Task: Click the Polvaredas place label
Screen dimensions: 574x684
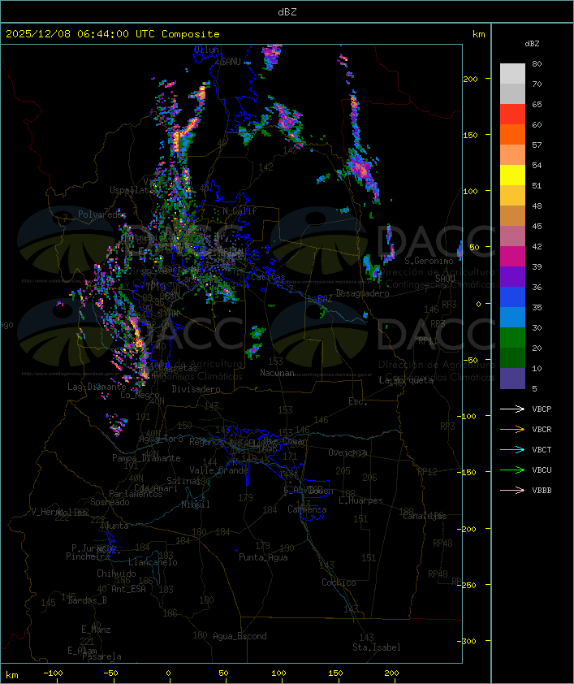Action: (x=102, y=214)
